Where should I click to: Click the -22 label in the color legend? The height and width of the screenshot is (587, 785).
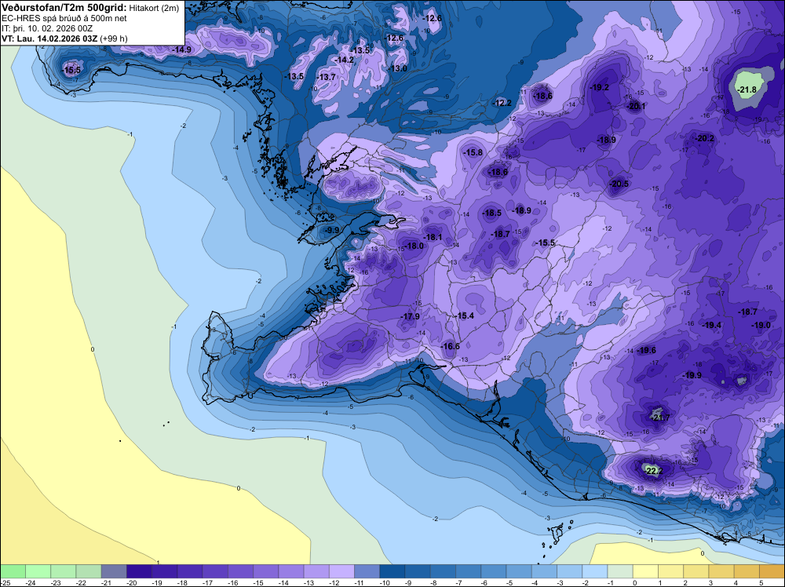tap(81, 582)
